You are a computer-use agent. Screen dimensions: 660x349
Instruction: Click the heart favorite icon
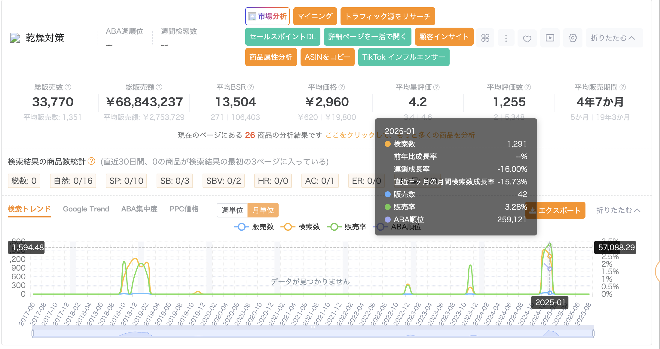[527, 38]
